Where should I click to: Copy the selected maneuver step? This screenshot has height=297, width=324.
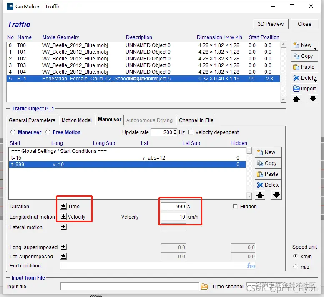(x=268, y=163)
